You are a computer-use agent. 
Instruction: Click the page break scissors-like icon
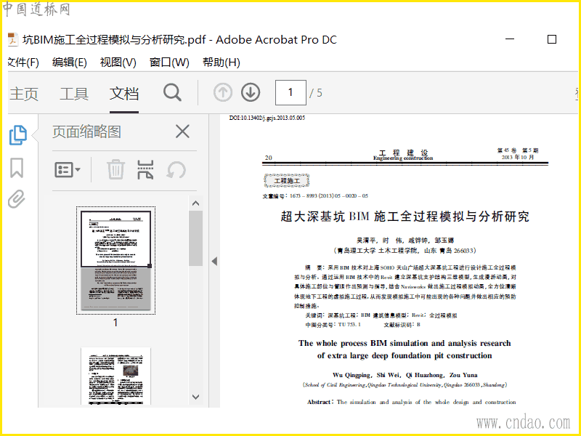(x=145, y=170)
